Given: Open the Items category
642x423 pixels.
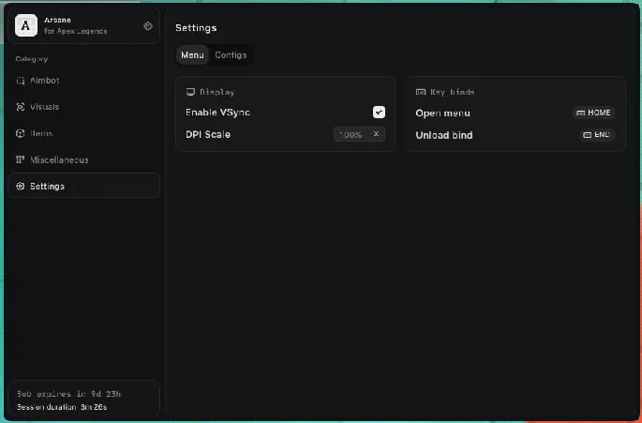Looking at the screenshot, I should 40,133.
